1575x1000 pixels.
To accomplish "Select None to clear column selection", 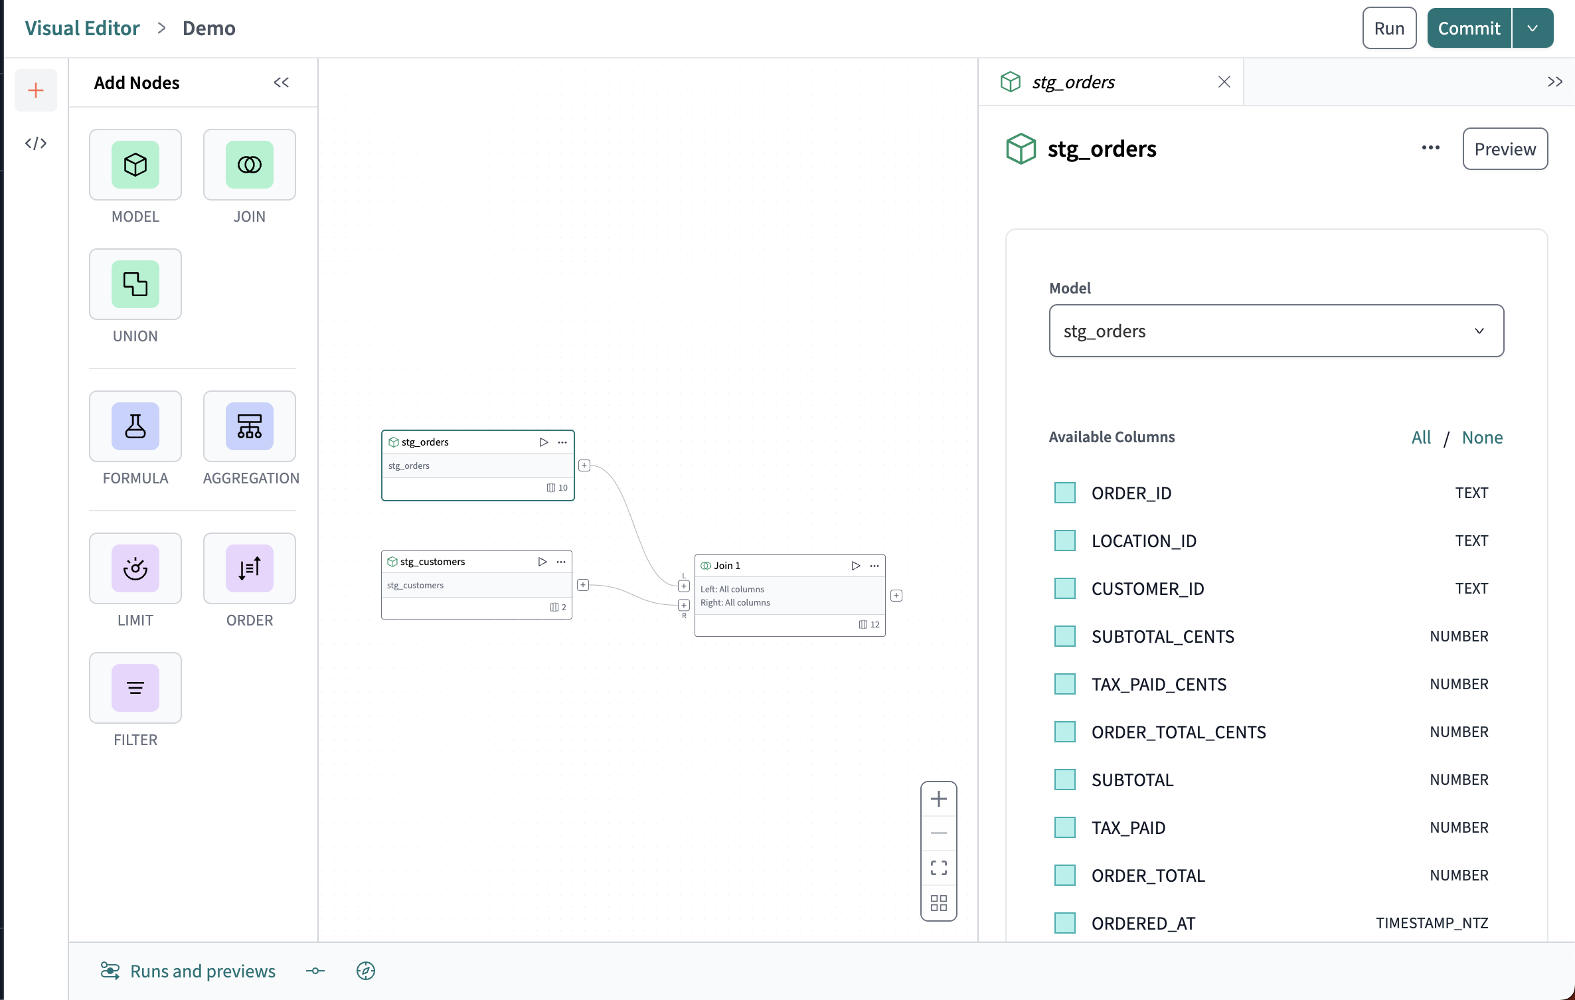I will (1482, 437).
